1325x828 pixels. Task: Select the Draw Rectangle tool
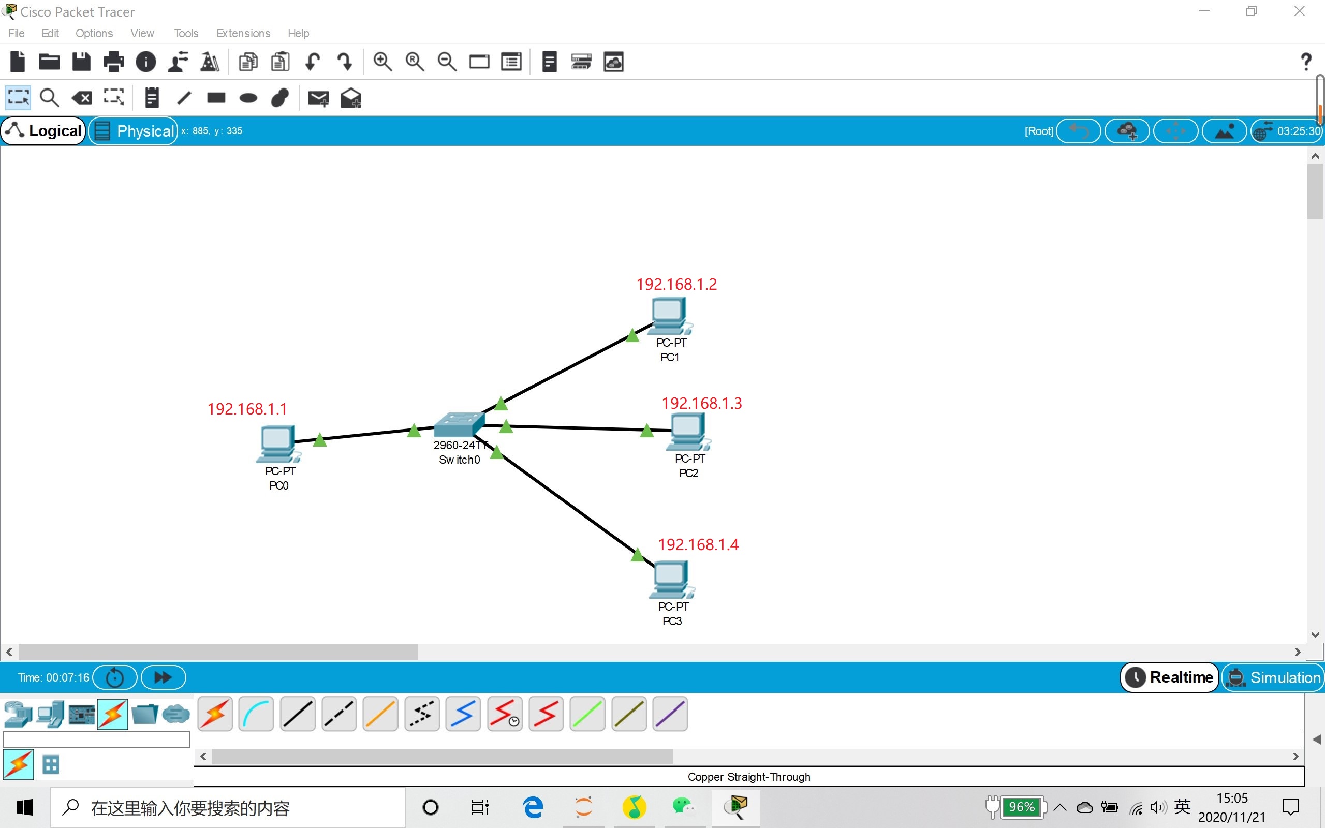click(x=216, y=97)
